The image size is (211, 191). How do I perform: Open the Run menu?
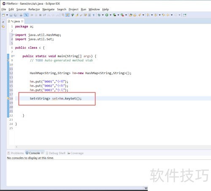coord(84,9)
